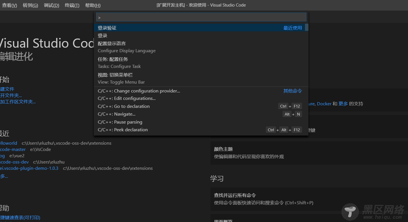The image size is (408, 222).
Task: Open the 帮助(H) menu
Action: click(x=93, y=5)
